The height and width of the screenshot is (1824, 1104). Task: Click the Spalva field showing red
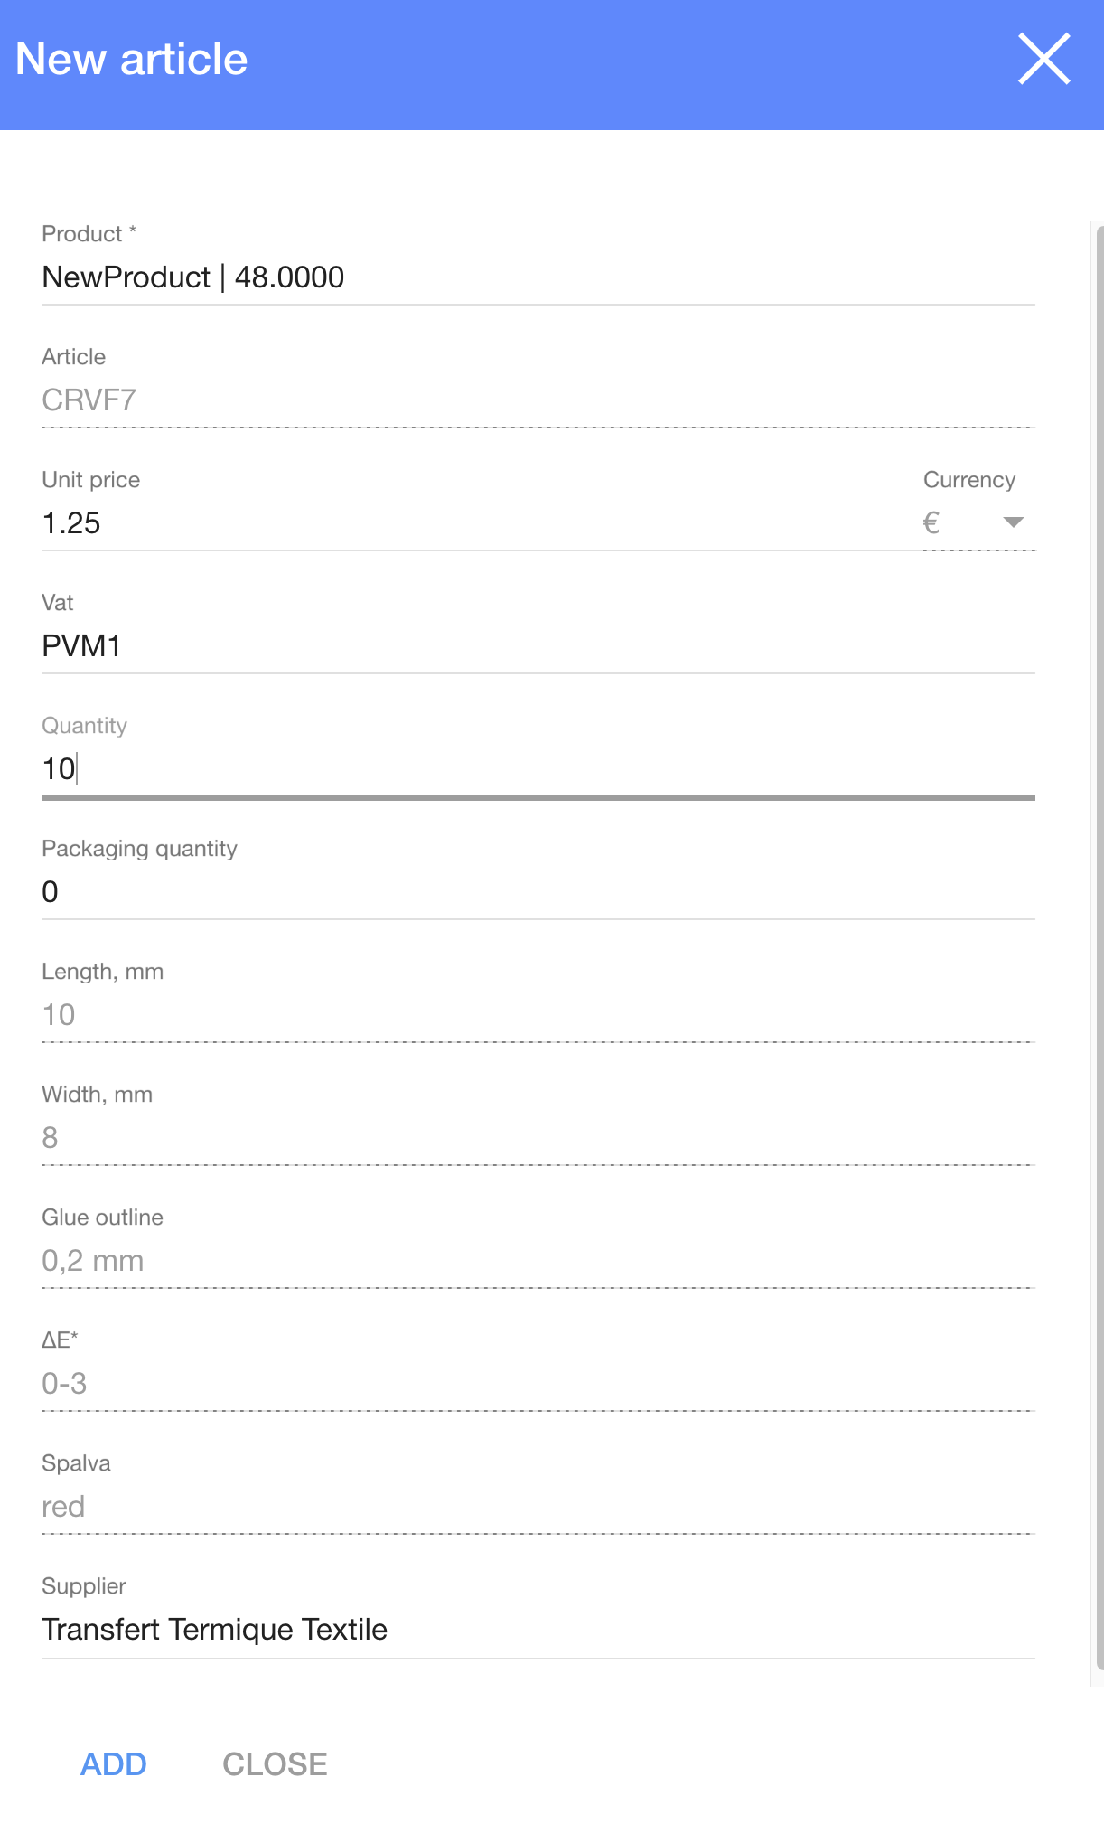537,1507
